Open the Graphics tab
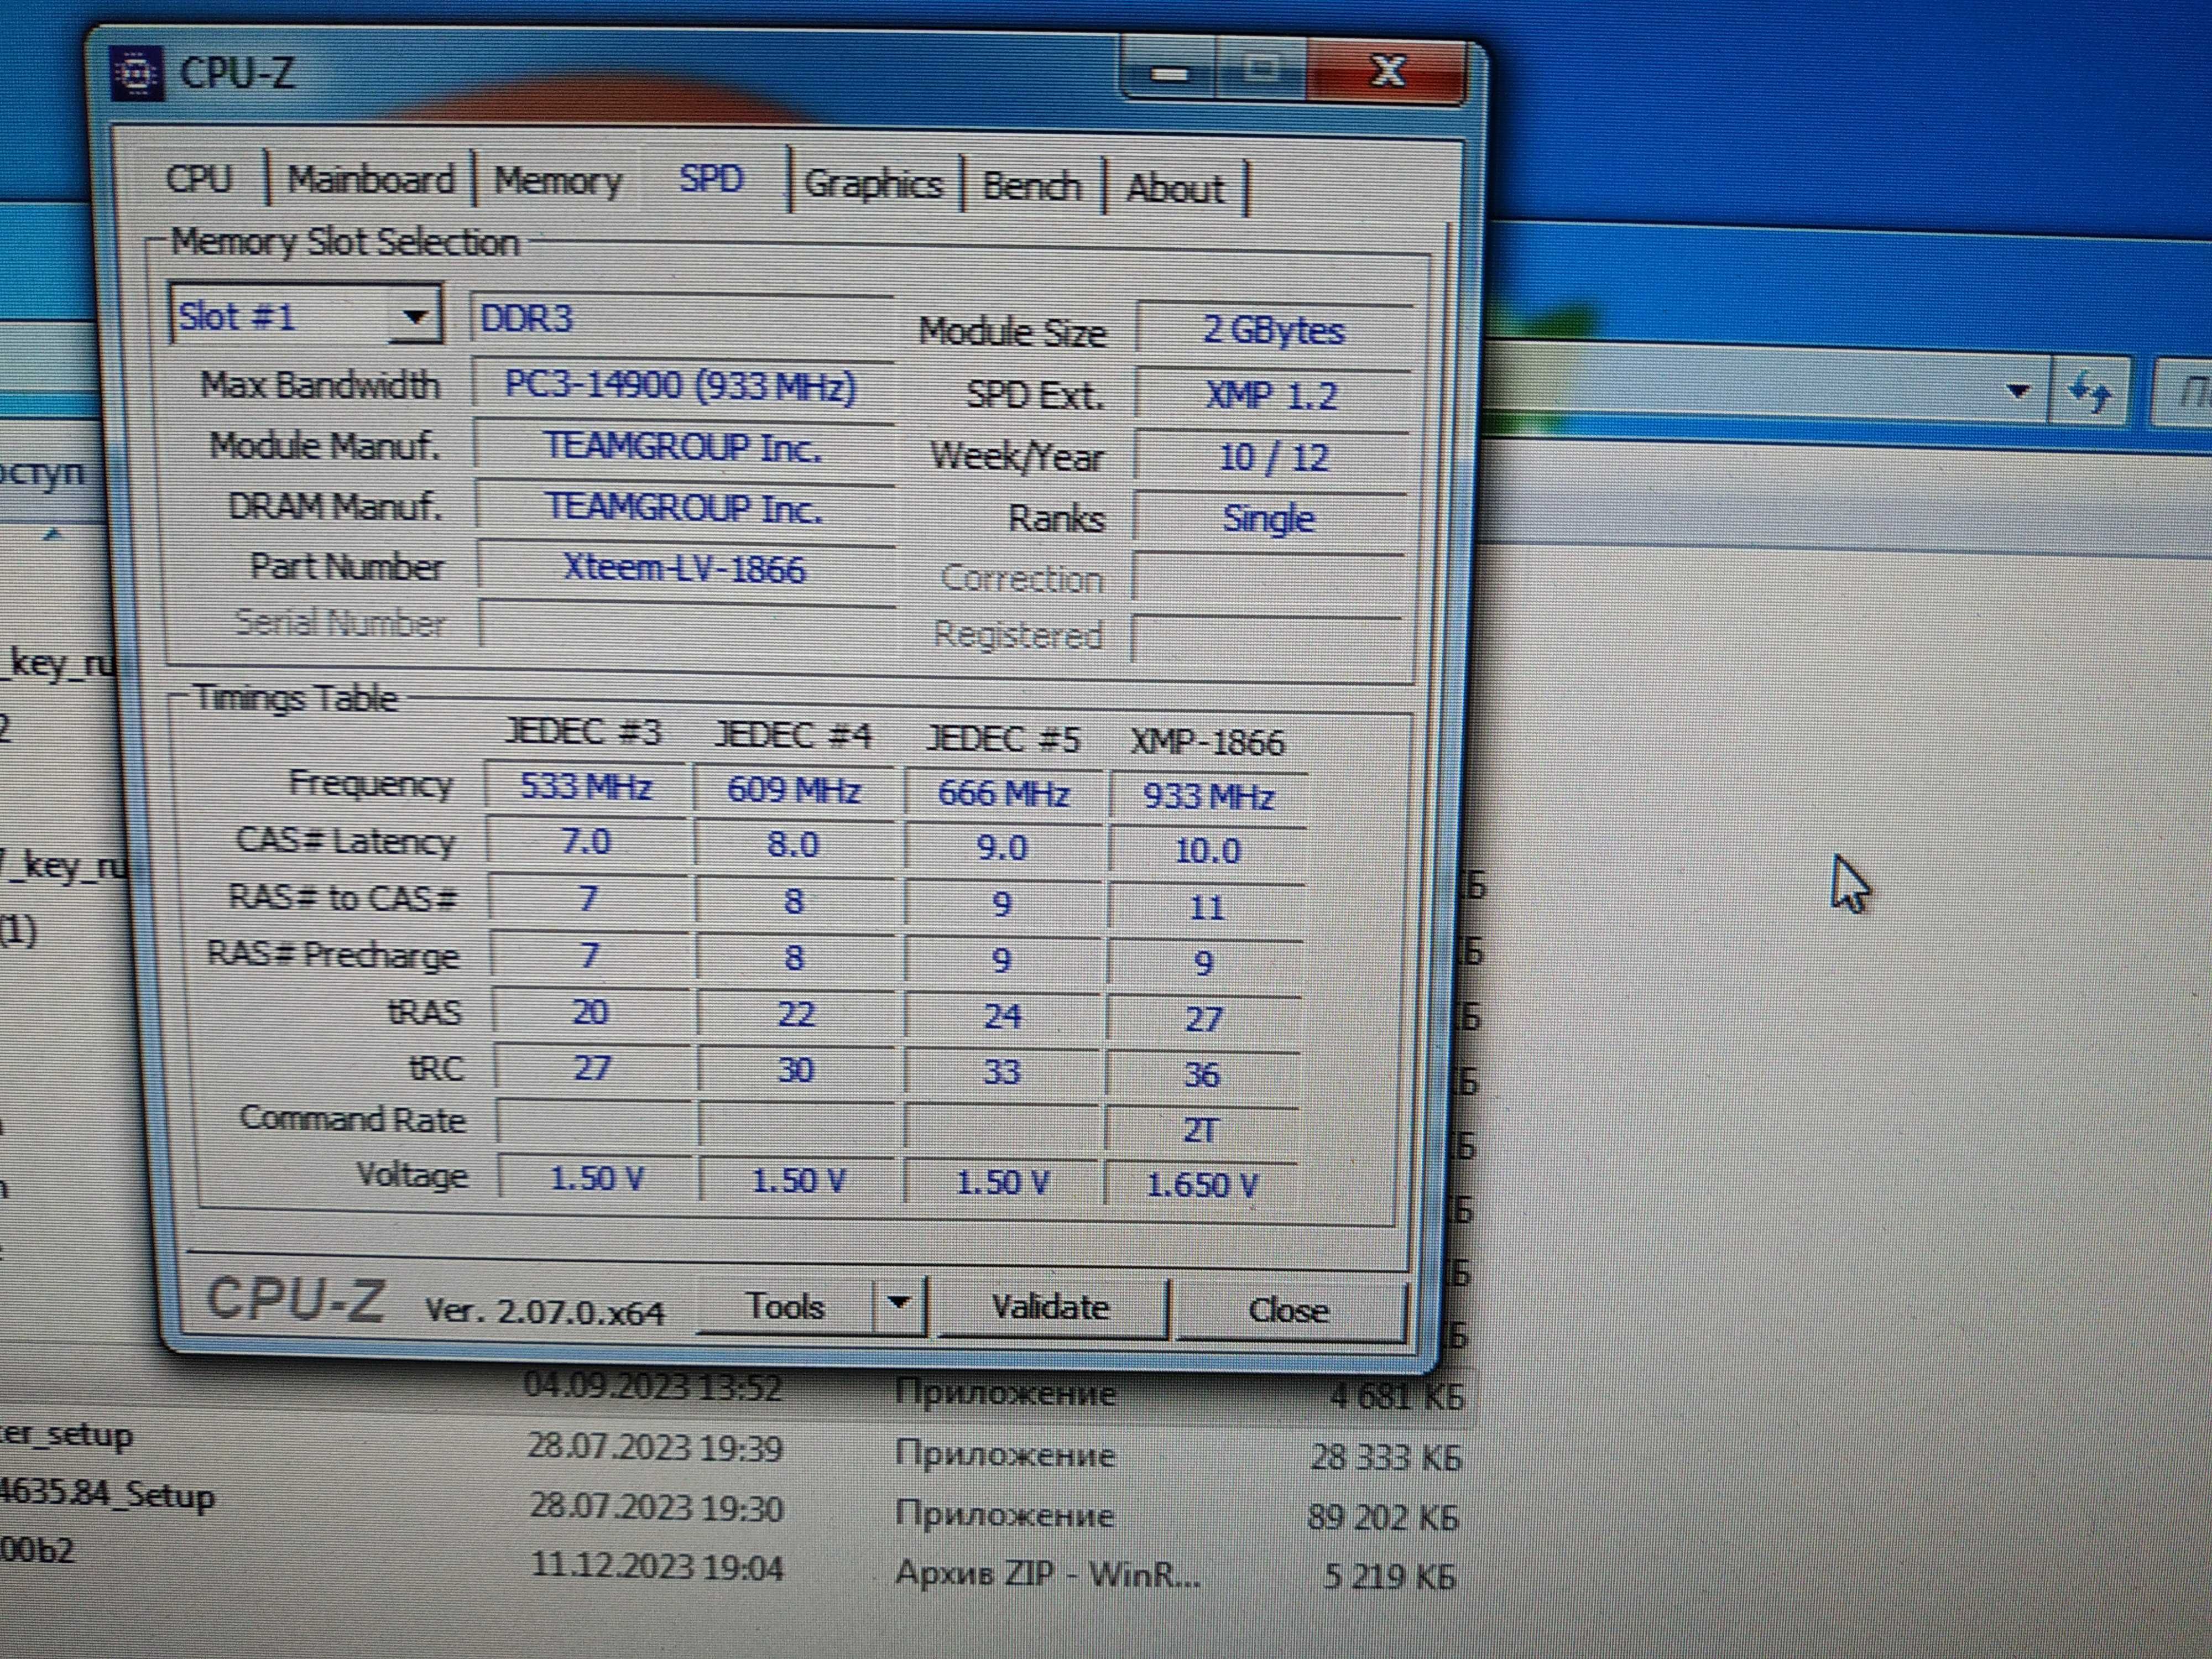Image resolution: width=2212 pixels, height=1659 pixels. point(873,185)
